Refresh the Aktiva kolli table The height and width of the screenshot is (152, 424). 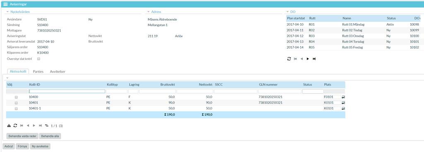(15, 126)
